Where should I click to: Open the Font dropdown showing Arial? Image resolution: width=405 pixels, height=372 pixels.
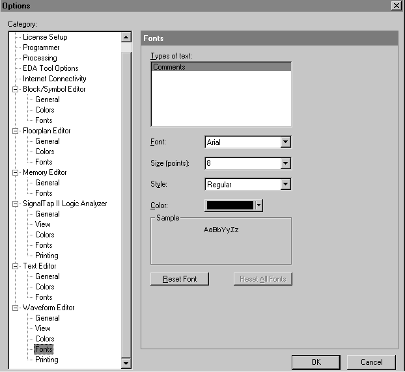tap(285, 142)
